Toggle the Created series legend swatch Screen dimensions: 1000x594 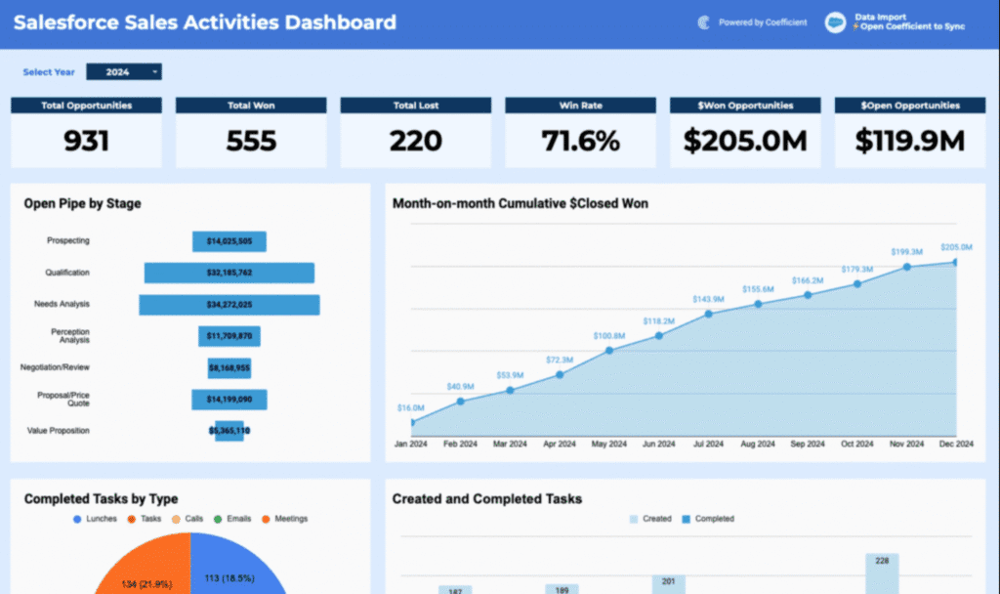tap(634, 519)
